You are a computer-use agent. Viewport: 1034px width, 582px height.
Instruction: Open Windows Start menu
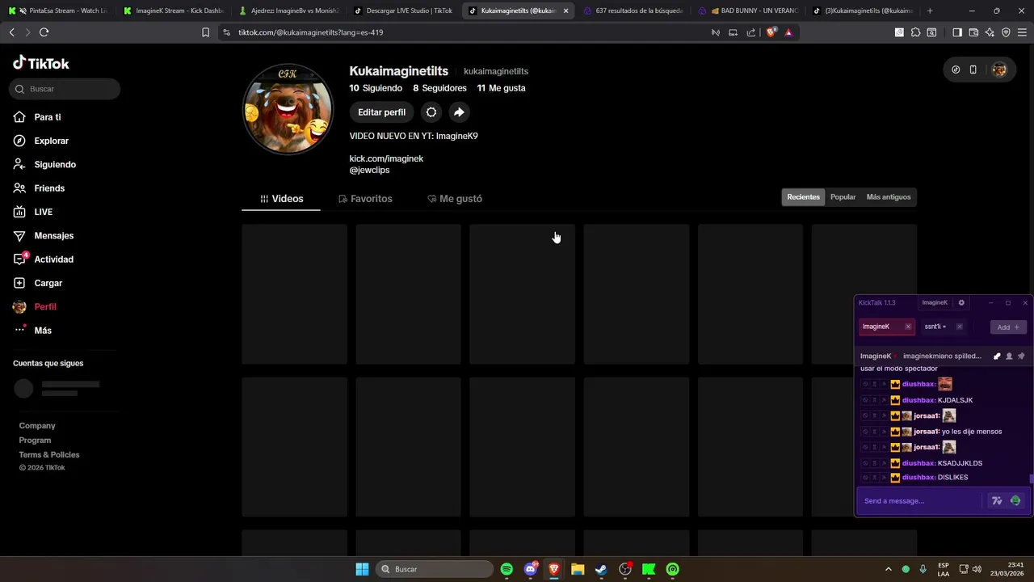[362, 569]
